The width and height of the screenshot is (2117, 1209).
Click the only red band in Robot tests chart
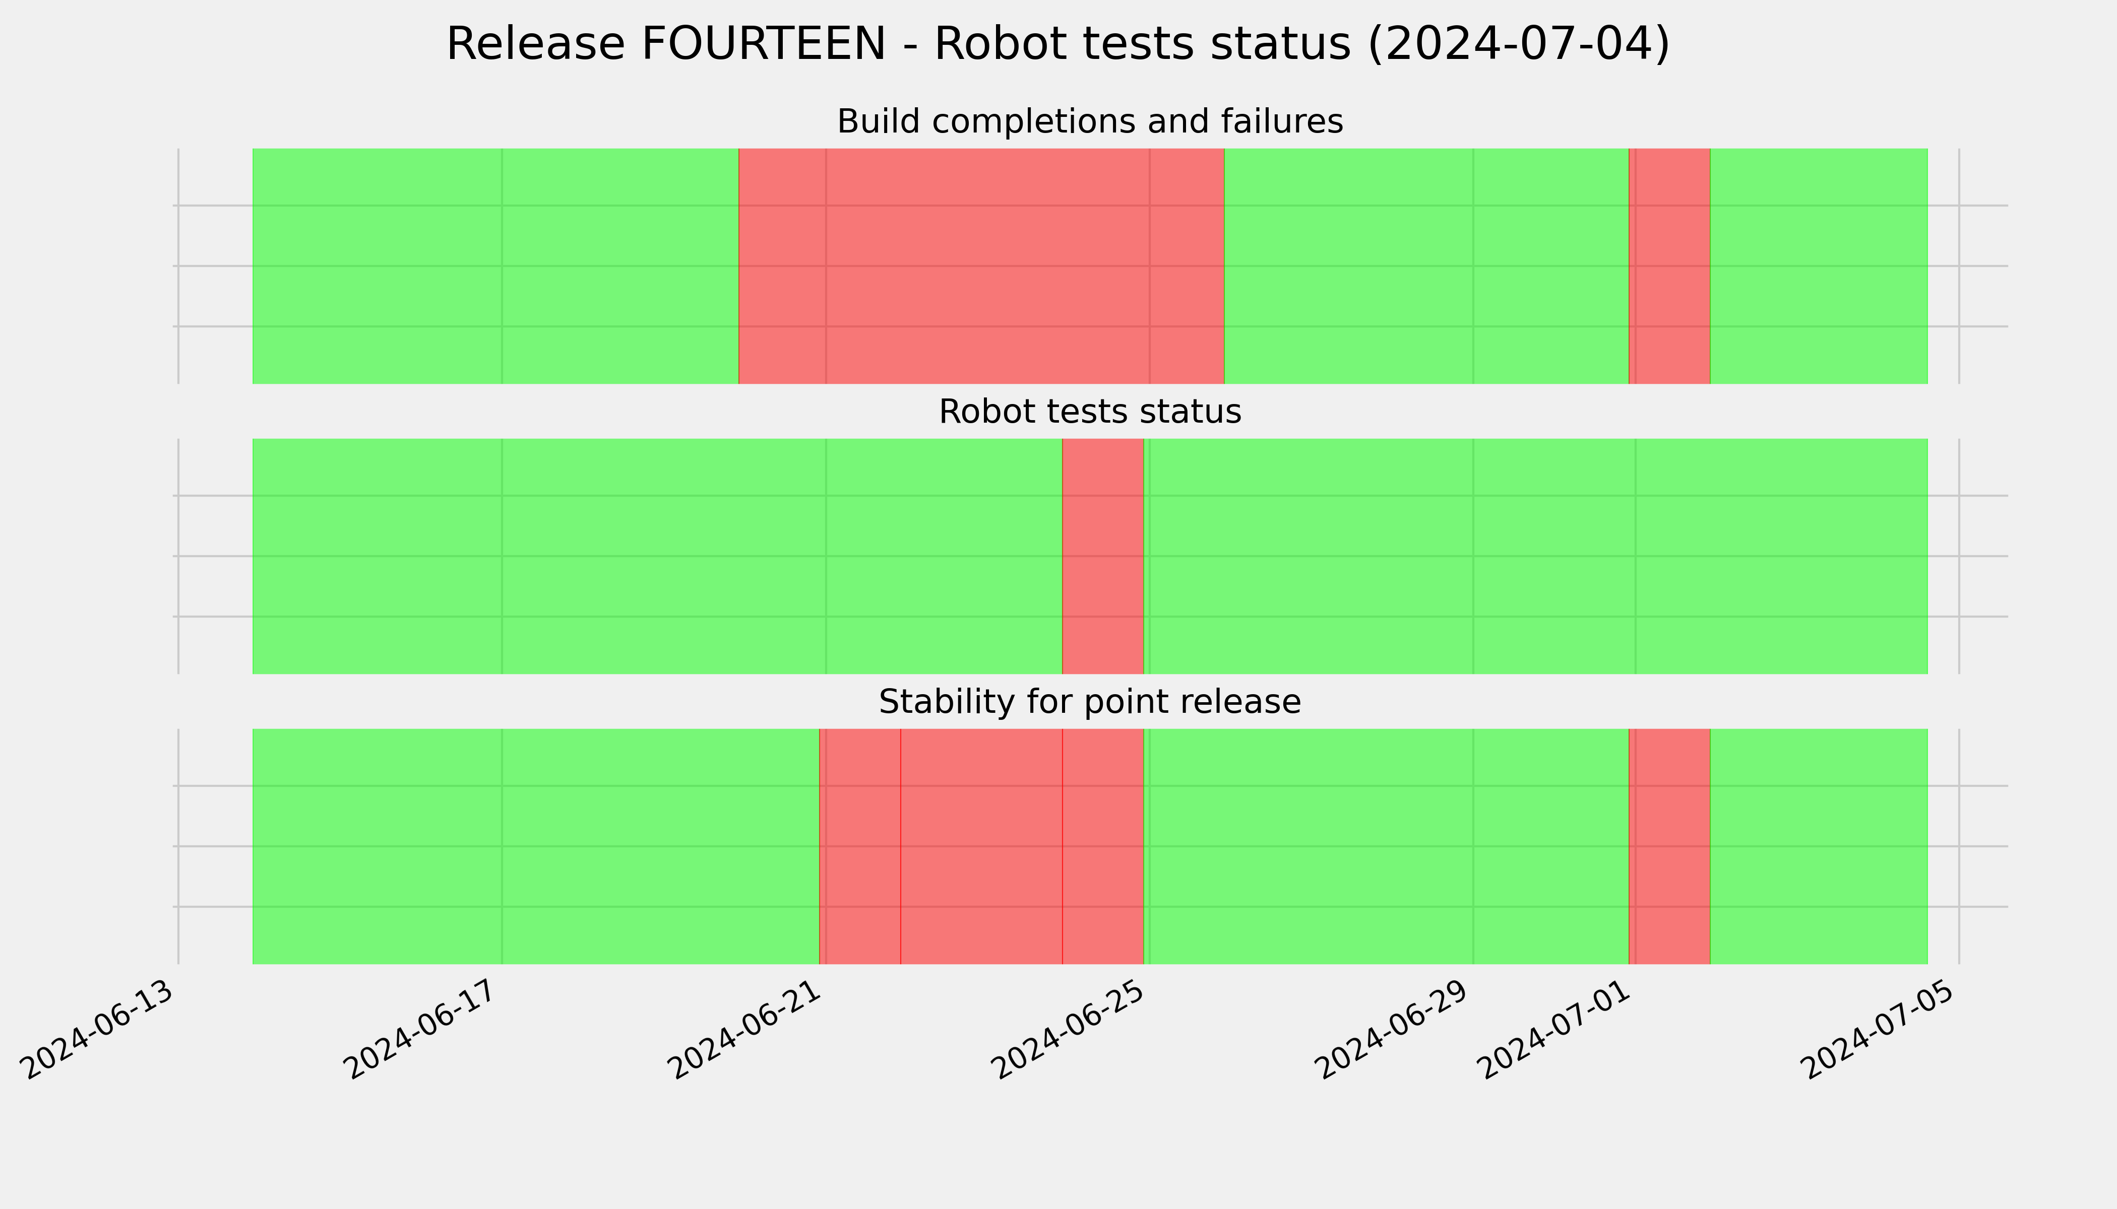coord(1103,556)
